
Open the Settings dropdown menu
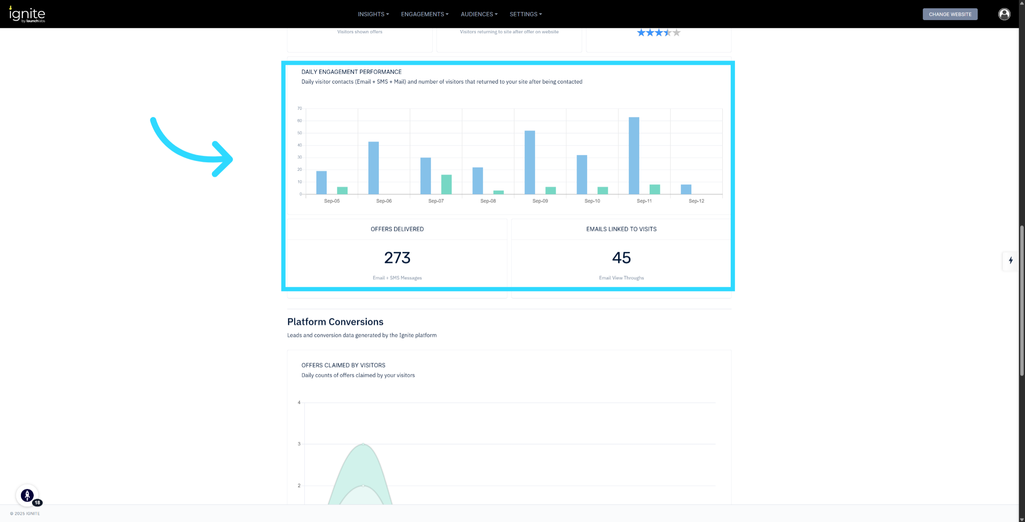tap(525, 14)
